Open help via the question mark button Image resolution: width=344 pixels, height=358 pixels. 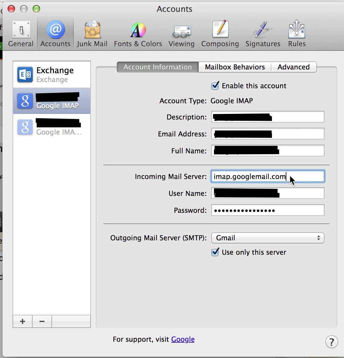tap(332, 342)
